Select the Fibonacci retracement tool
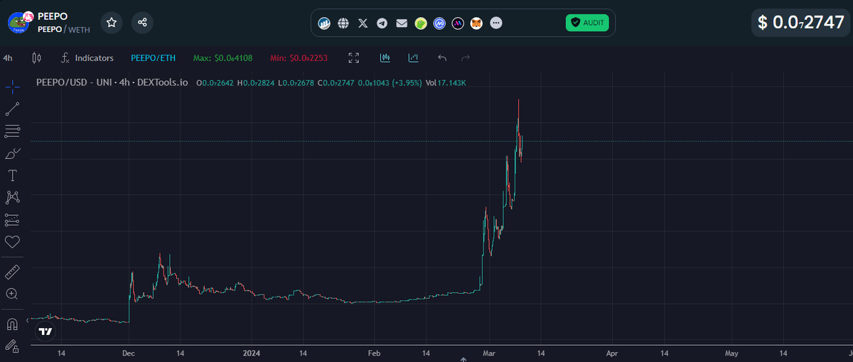Viewport: 853px width, 362px height. pos(12,131)
